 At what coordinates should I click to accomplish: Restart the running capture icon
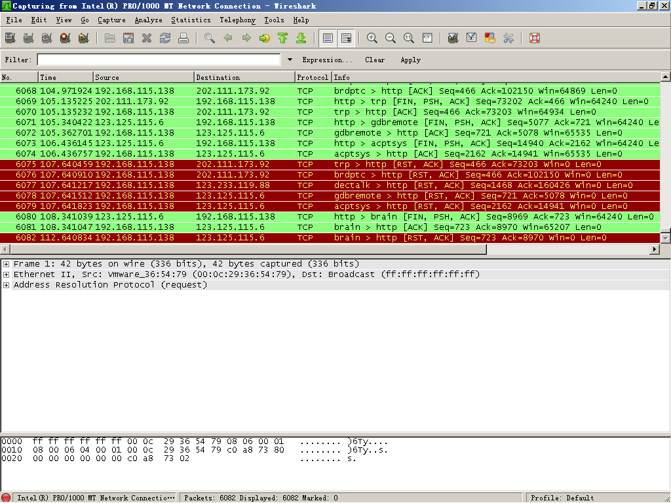(x=84, y=38)
